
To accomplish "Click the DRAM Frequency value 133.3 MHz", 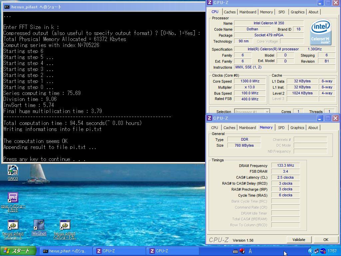I will tap(285, 165).
